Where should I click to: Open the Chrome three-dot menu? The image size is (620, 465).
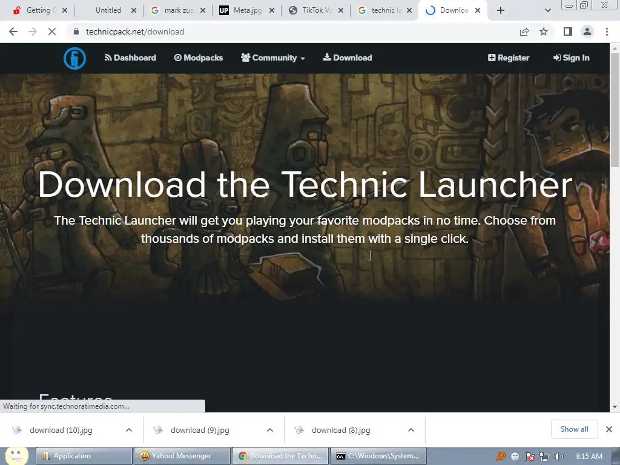click(x=607, y=31)
